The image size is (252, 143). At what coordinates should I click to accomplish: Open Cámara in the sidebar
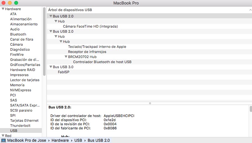pos(16,44)
